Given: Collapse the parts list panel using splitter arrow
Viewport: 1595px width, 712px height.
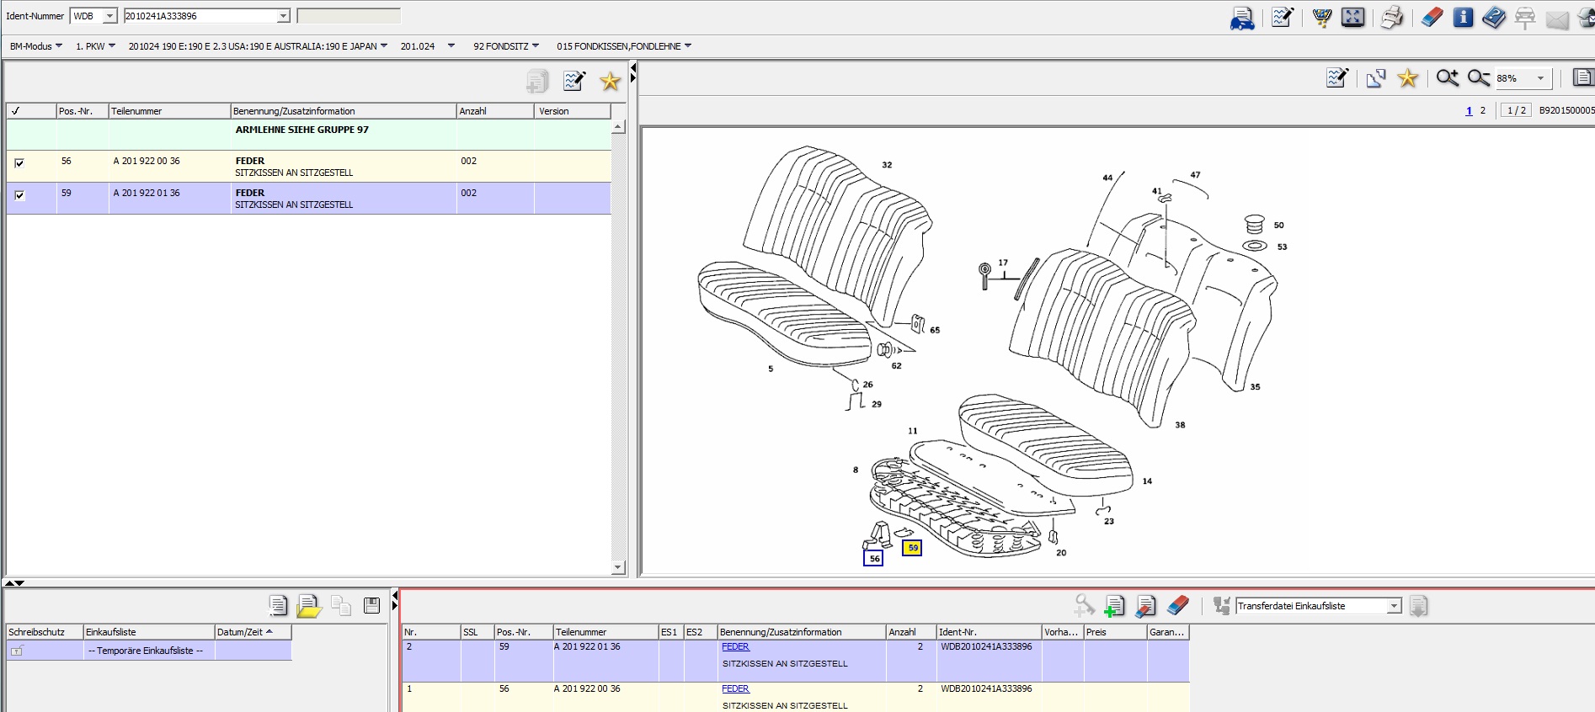Looking at the screenshot, I should [x=633, y=67].
